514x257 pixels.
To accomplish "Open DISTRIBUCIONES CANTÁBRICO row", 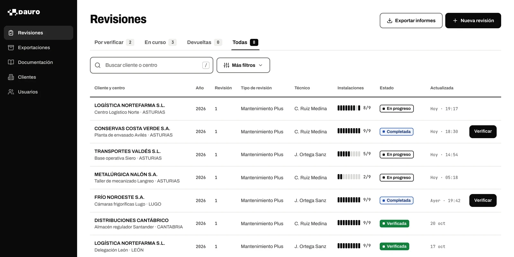I will pyautogui.click(x=296, y=224).
